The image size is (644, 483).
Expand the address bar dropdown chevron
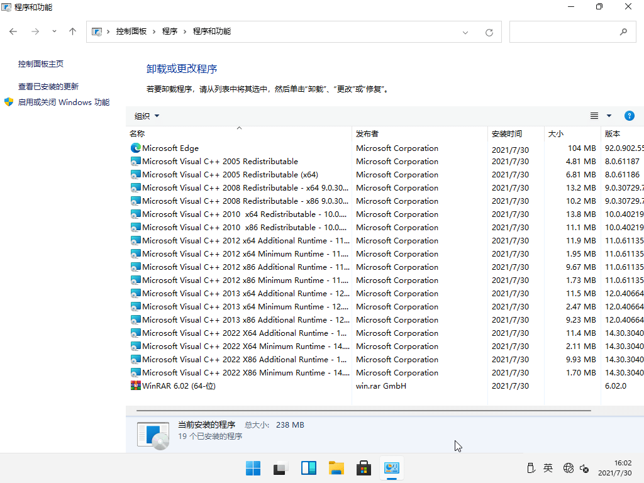[x=464, y=31]
